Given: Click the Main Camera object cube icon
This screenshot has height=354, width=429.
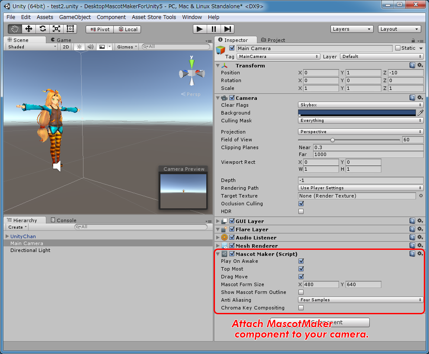Looking at the screenshot, I should 221,50.
